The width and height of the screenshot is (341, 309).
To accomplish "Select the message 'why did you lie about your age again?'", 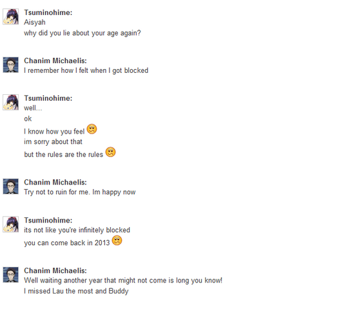I will [83, 33].
